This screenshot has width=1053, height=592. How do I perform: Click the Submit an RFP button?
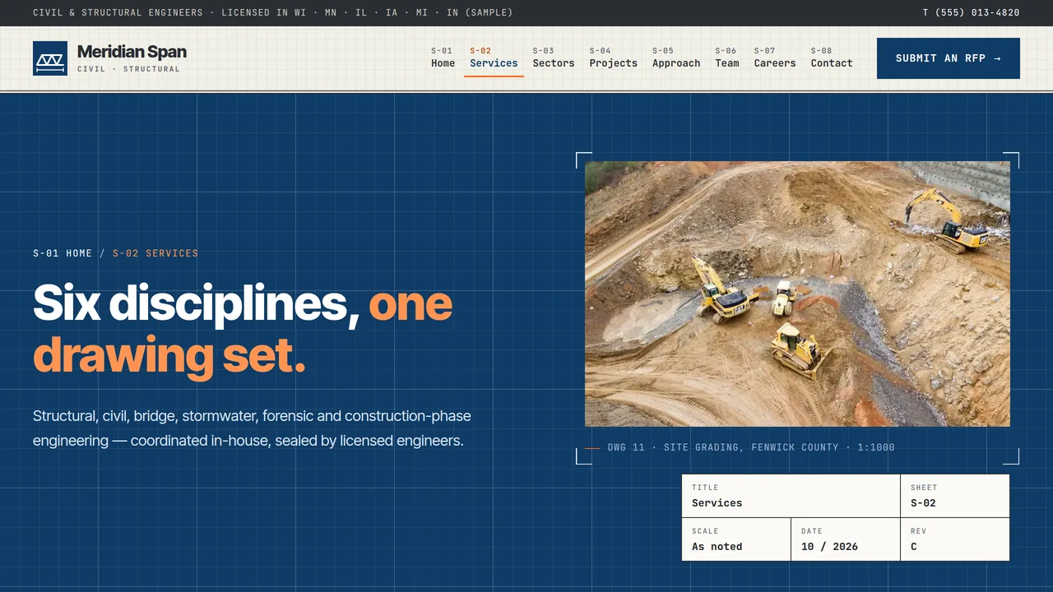coord(949,58)
